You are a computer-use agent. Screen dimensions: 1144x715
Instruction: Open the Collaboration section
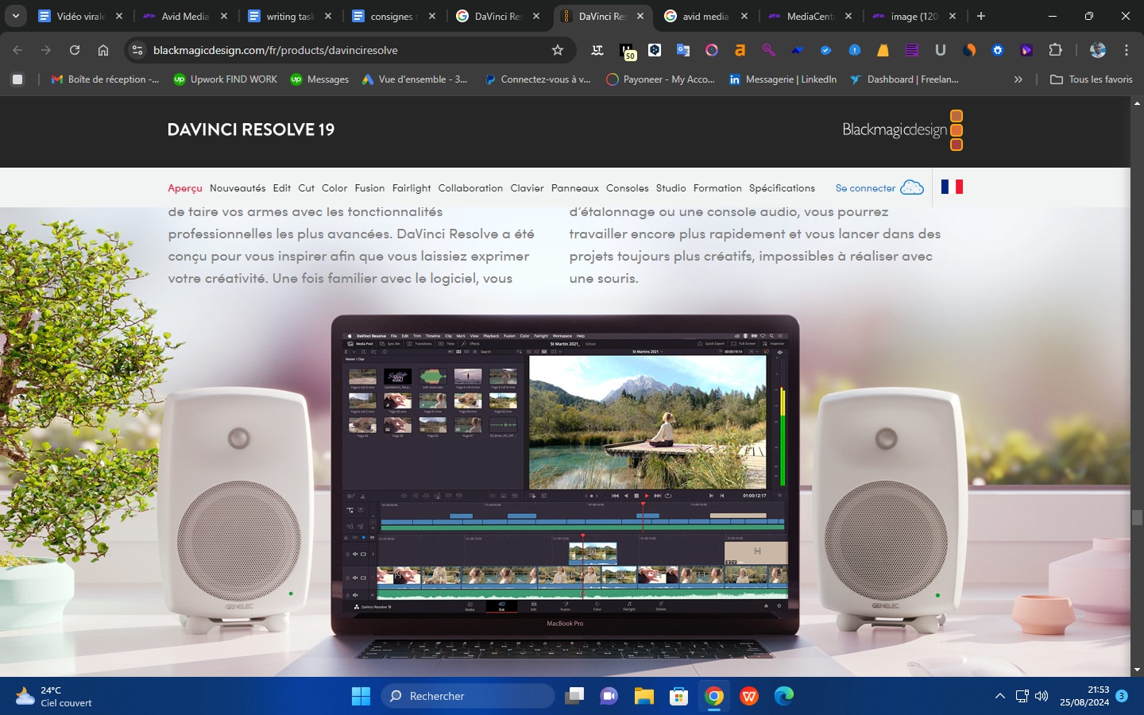(x=470, y=188)
